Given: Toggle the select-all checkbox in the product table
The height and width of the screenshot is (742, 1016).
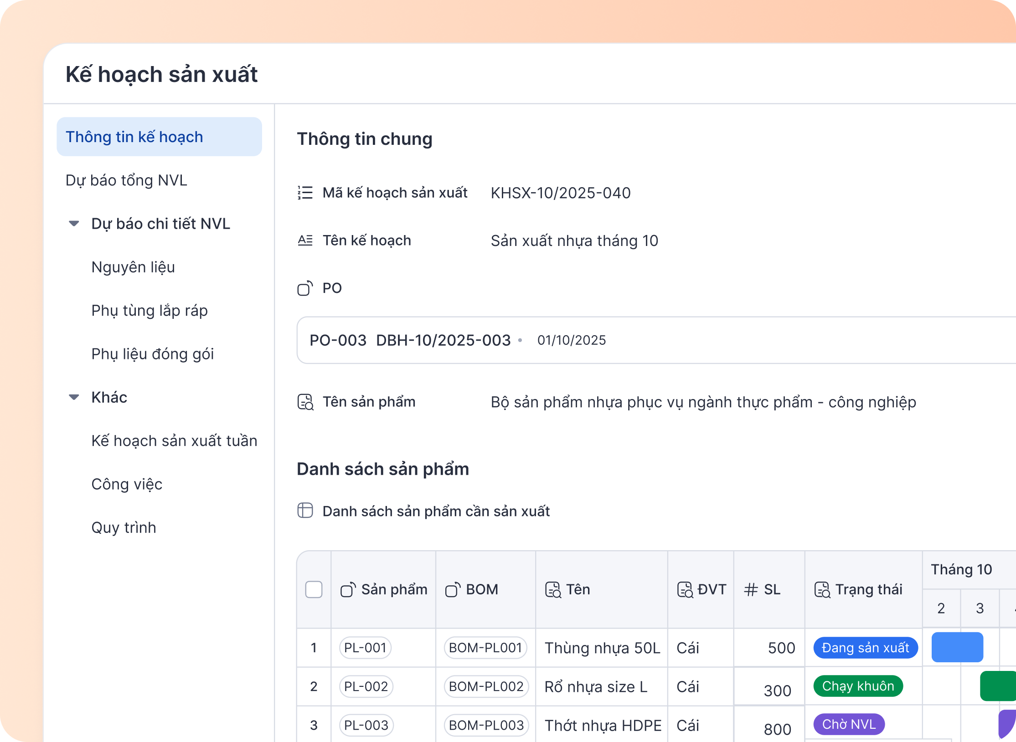Looking at the screenshot, I should [314, 589].
